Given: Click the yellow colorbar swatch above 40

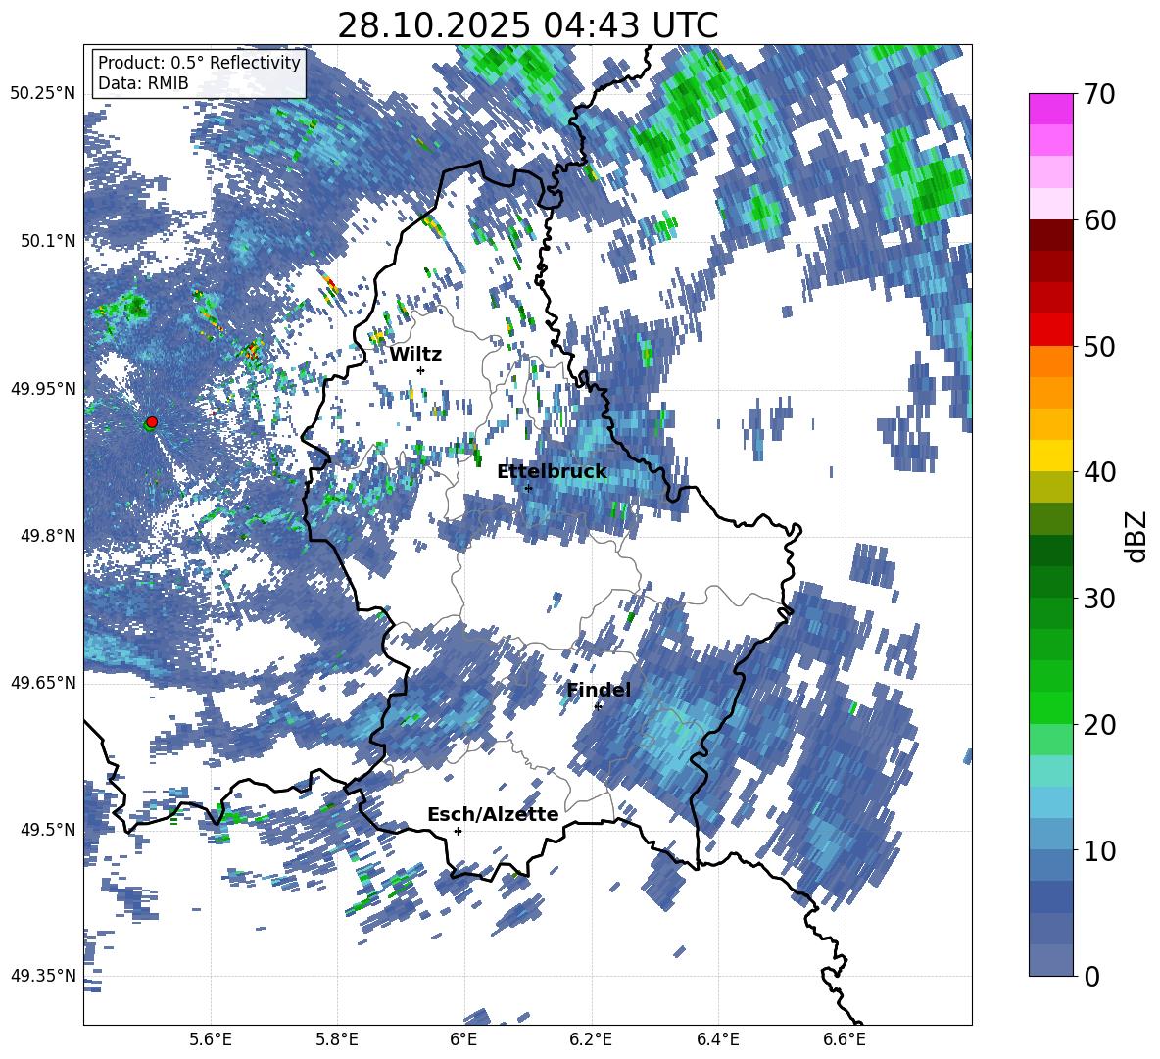Looking at the screenshot, I should (1050, 455).
